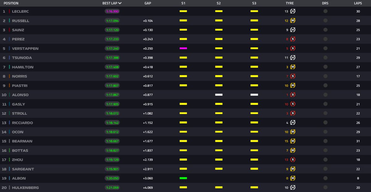Click Perez's best lap 1:17.233
The image size is (371, 192).
112,39
